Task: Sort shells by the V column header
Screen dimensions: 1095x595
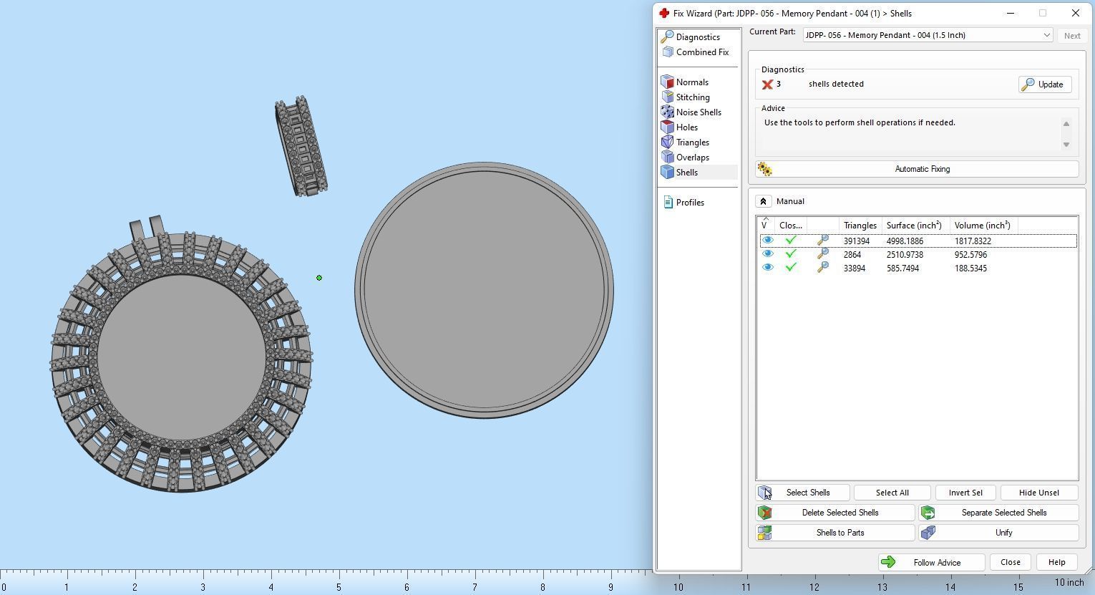Action: [x=766, y=225]
